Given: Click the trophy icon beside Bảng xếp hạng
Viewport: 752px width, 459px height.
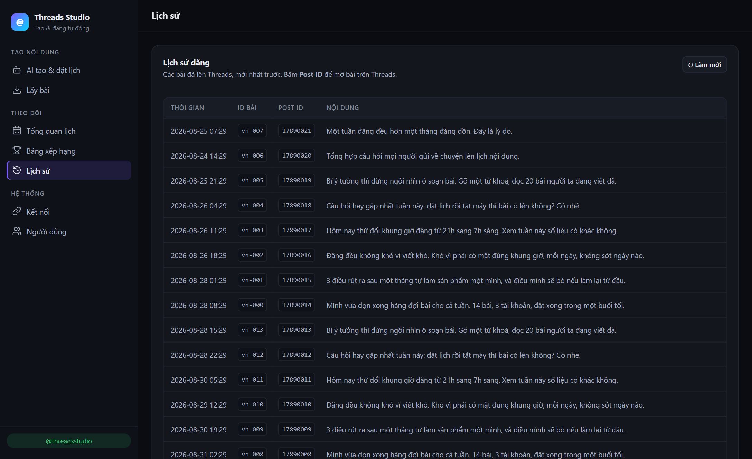Looking at the screenshot, I should pyautogui.click(x=17, y=151).
